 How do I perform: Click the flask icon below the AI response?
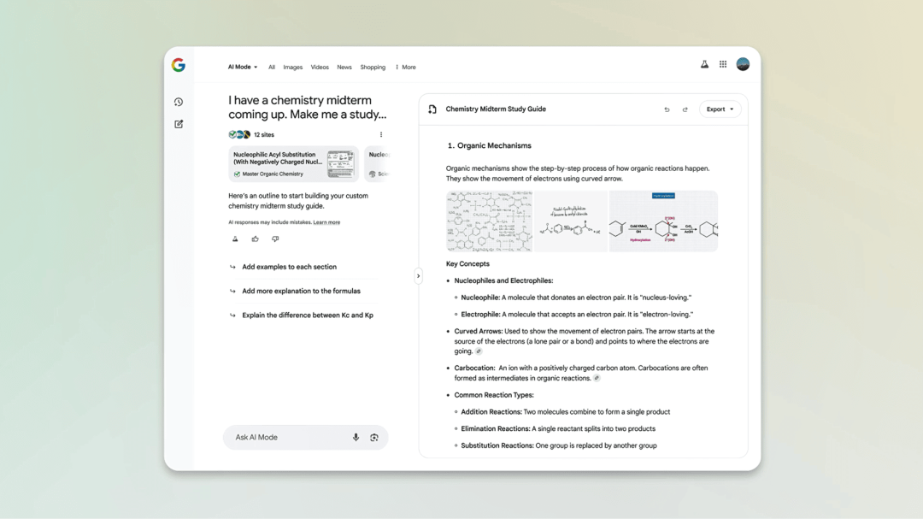click(x=235, y=239)
